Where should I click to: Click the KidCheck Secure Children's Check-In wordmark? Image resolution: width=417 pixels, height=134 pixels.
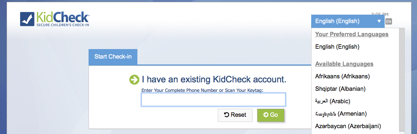coord(62,19)
